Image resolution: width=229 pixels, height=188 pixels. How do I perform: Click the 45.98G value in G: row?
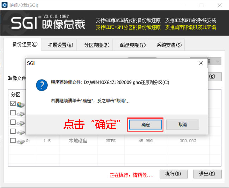pyautogui.click(x=146, y=141)
